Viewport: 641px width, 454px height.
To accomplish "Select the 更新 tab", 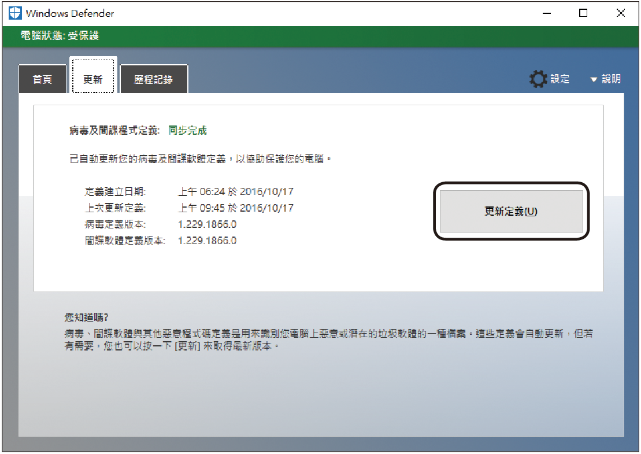I will 93,76.
